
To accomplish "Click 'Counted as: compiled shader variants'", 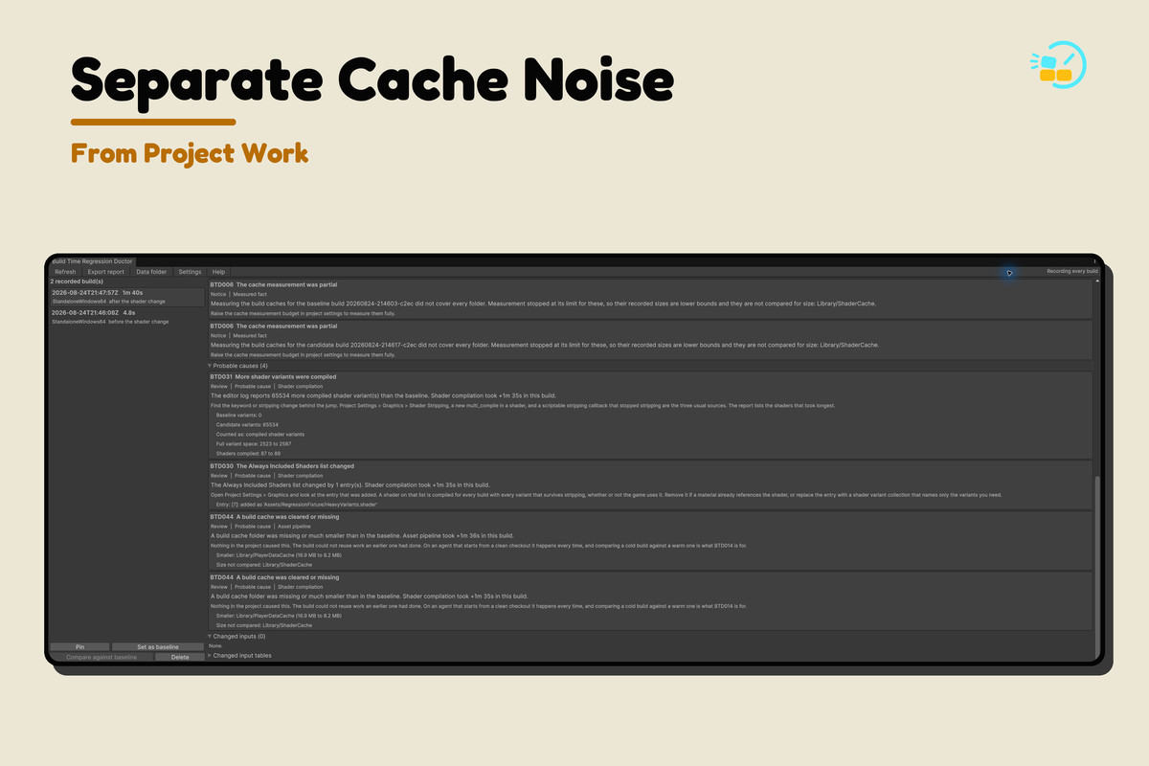I will point(262,434).
